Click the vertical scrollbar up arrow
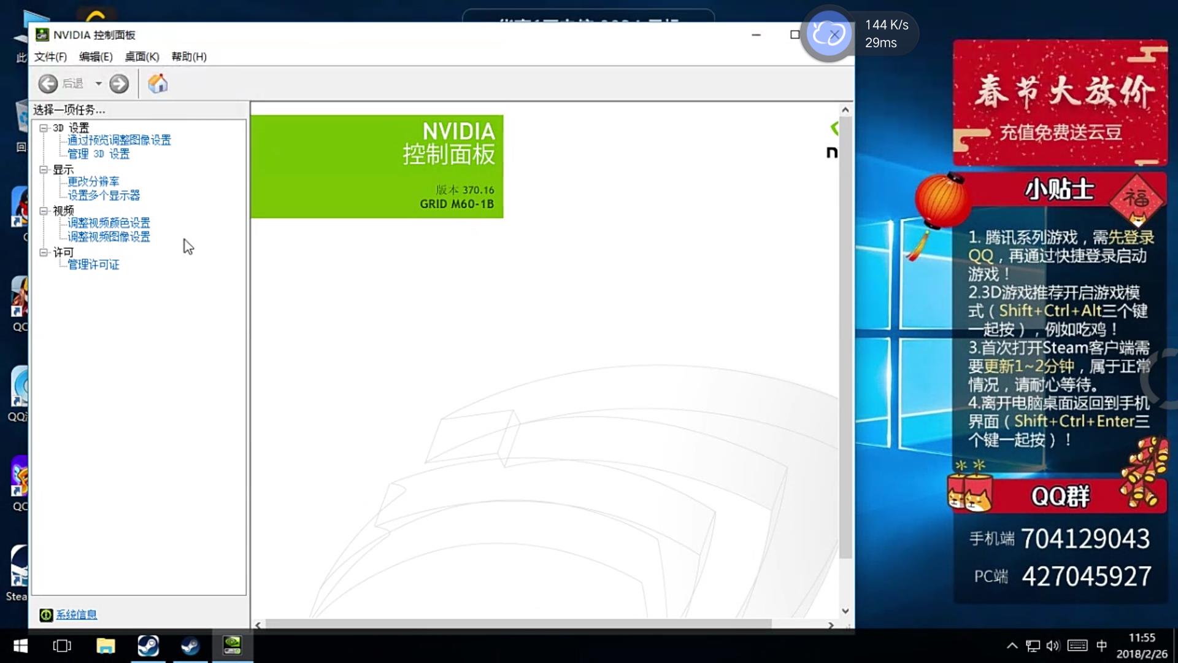Screen dimensions: 1178x663 click(x=845, y=110)
